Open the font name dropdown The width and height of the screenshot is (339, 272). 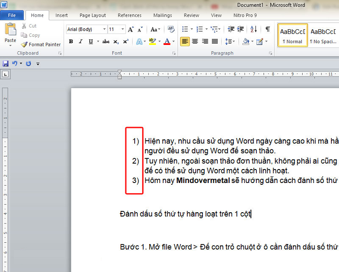[x=105, y=29]
